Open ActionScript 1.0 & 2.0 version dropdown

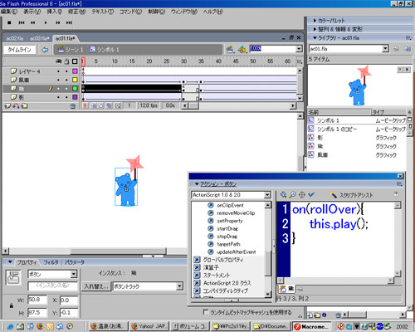[x=267, y=195]
